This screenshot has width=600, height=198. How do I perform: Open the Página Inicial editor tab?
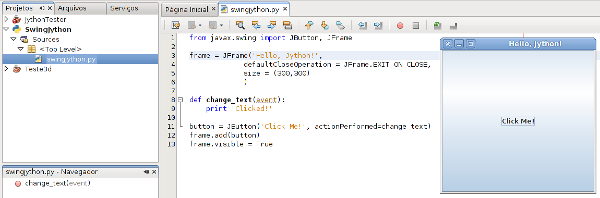pyautogui.click(x=186, y=9)
